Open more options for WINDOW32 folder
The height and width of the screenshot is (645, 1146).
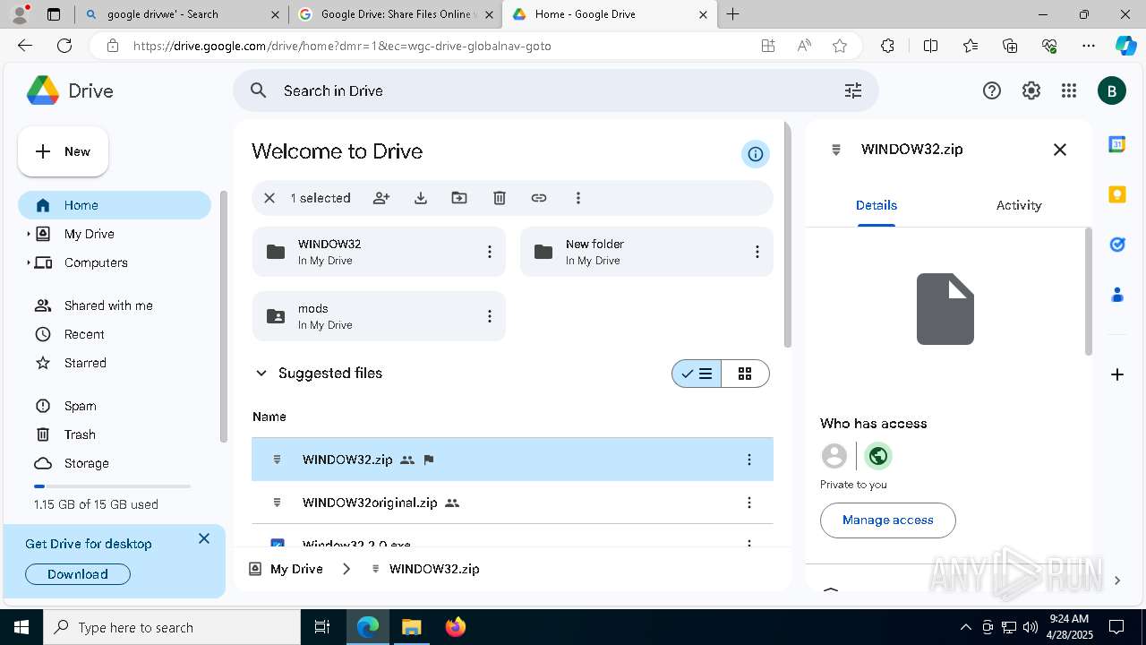[x=490, y=252]
